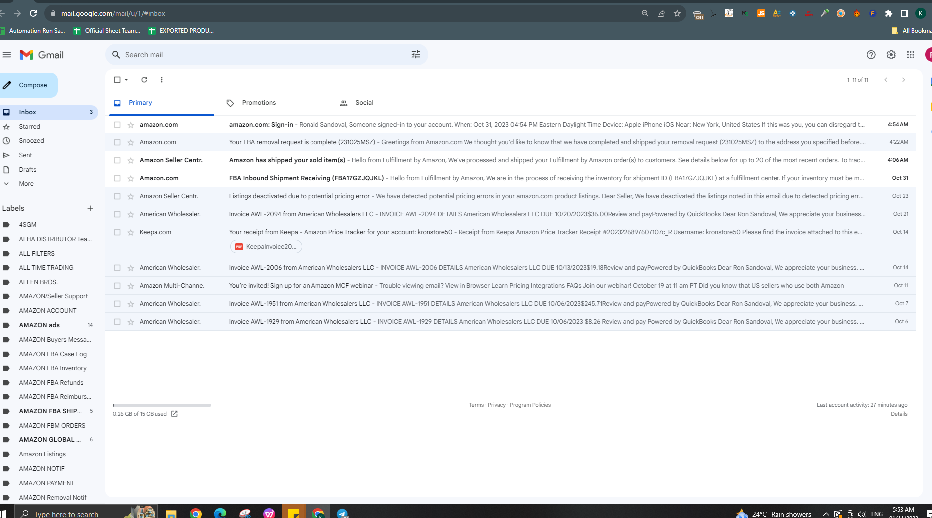Screen dimensions: 932x518
Task: Open the More options three-dot menu
Action: pyautogui.click(x=162, y=80)
